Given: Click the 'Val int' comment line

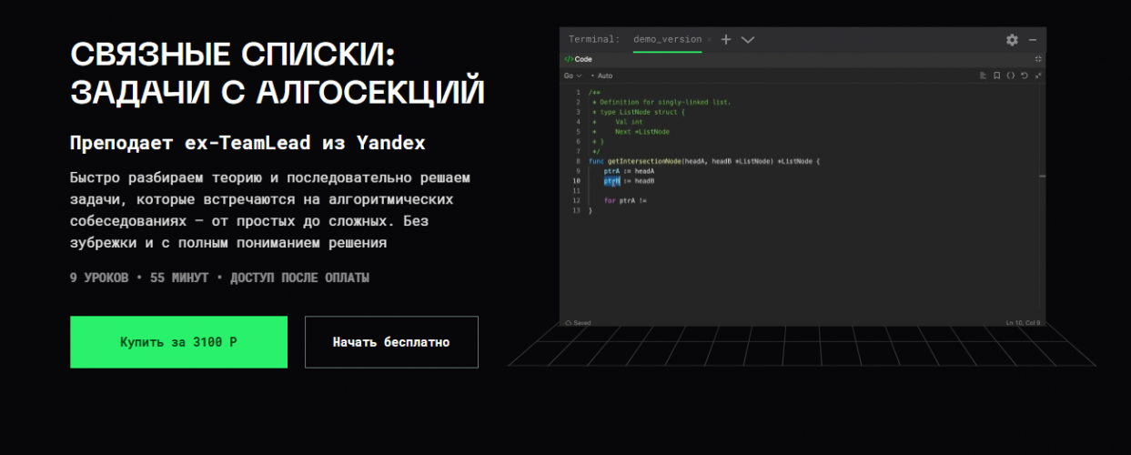Looking at the screenshot, I should [x=629, y=122].
